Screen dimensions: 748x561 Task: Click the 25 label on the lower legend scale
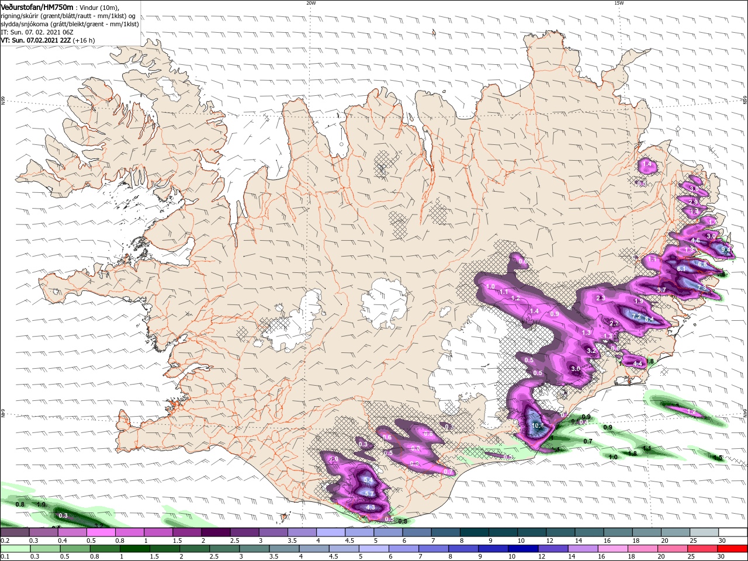pyautogui.click(x=691, y=557)
